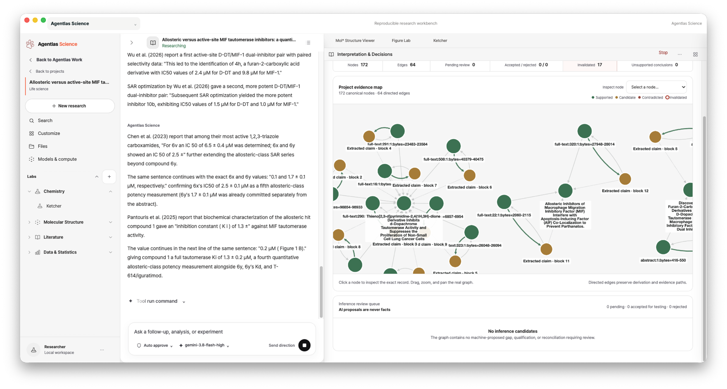This screenshot has height=389, width=727.
Task: Go Back to Agentlas Work
Action: pos(59,60)
